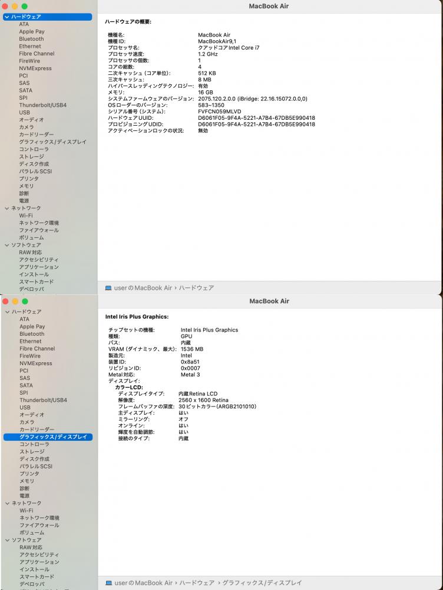Collapse ハードウェア section in bottom window
The image size is (443, 590).
tap(7, 312)
